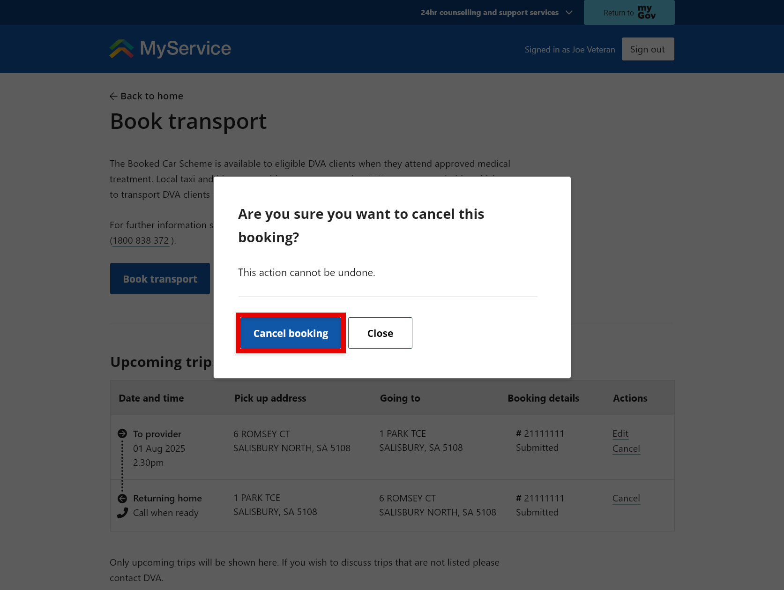The width and height of the screenshot is (784, 590).
Task: Cancel the To provider trip
Action: pyautogui.click(x=626, y=448)
